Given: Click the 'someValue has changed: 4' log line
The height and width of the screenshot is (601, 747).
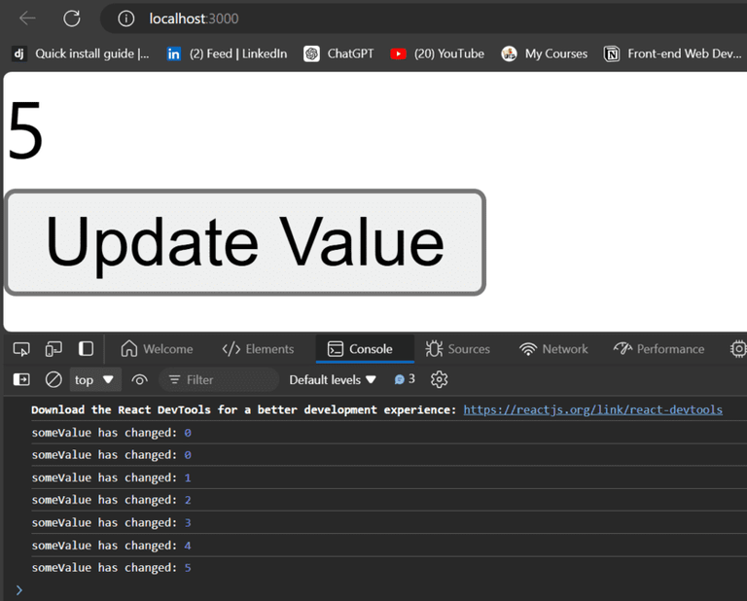Looking at the screenshot, I should [111, 546].
